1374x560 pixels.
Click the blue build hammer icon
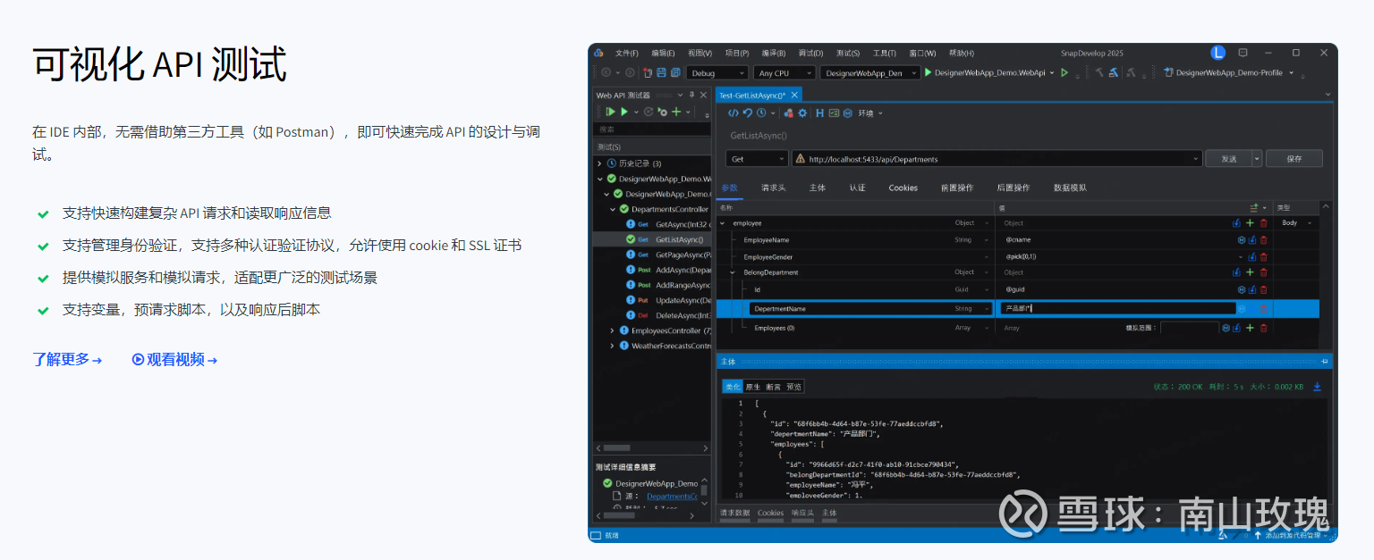point(1114,72)
